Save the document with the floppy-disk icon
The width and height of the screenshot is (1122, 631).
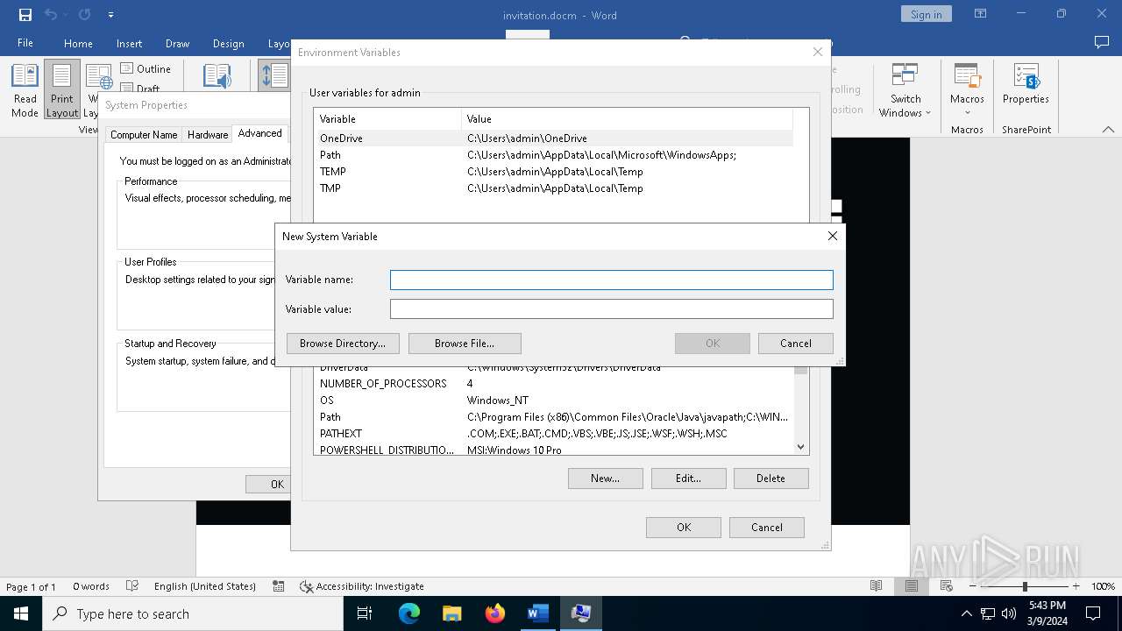point(25,15)
